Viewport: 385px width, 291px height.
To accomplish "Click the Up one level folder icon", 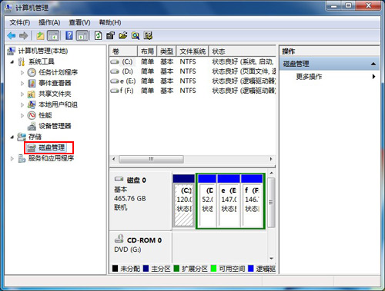I will click(x=40, y=35).
